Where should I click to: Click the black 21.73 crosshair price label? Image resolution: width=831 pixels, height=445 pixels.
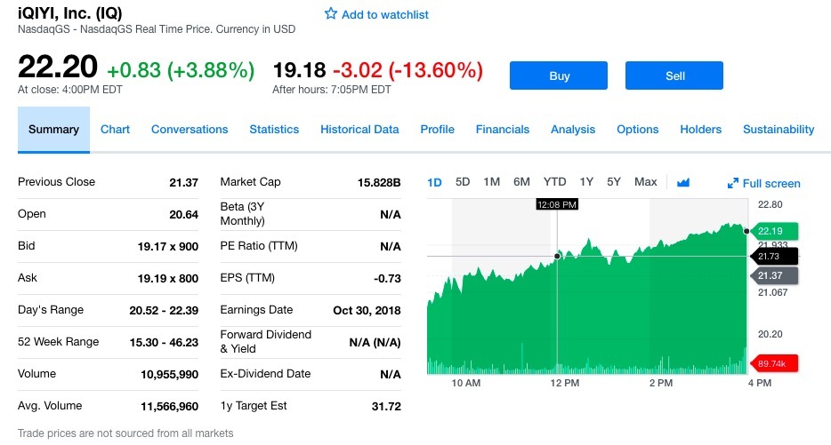pyautogui.click(x=774, y=256)
